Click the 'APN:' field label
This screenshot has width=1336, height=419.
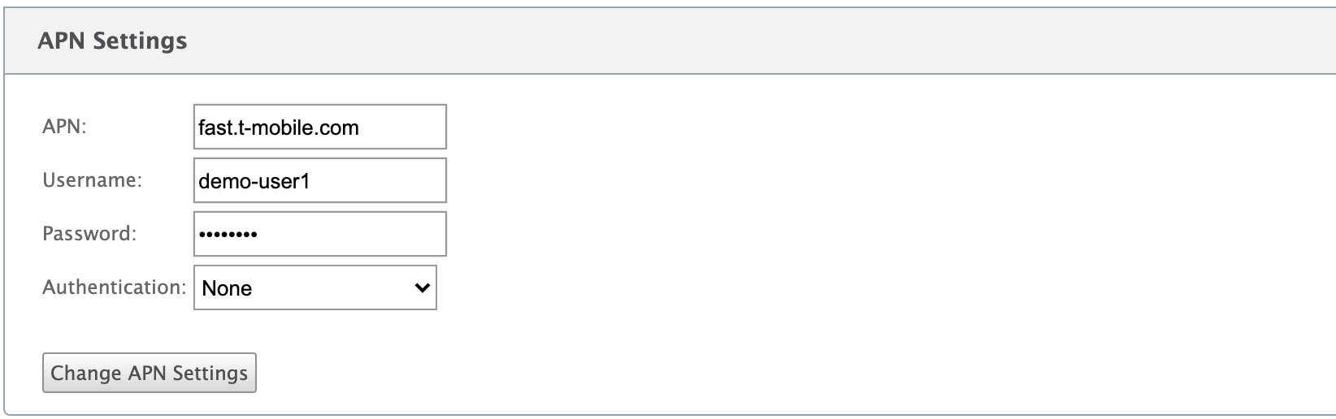click(x=64, y=127)
